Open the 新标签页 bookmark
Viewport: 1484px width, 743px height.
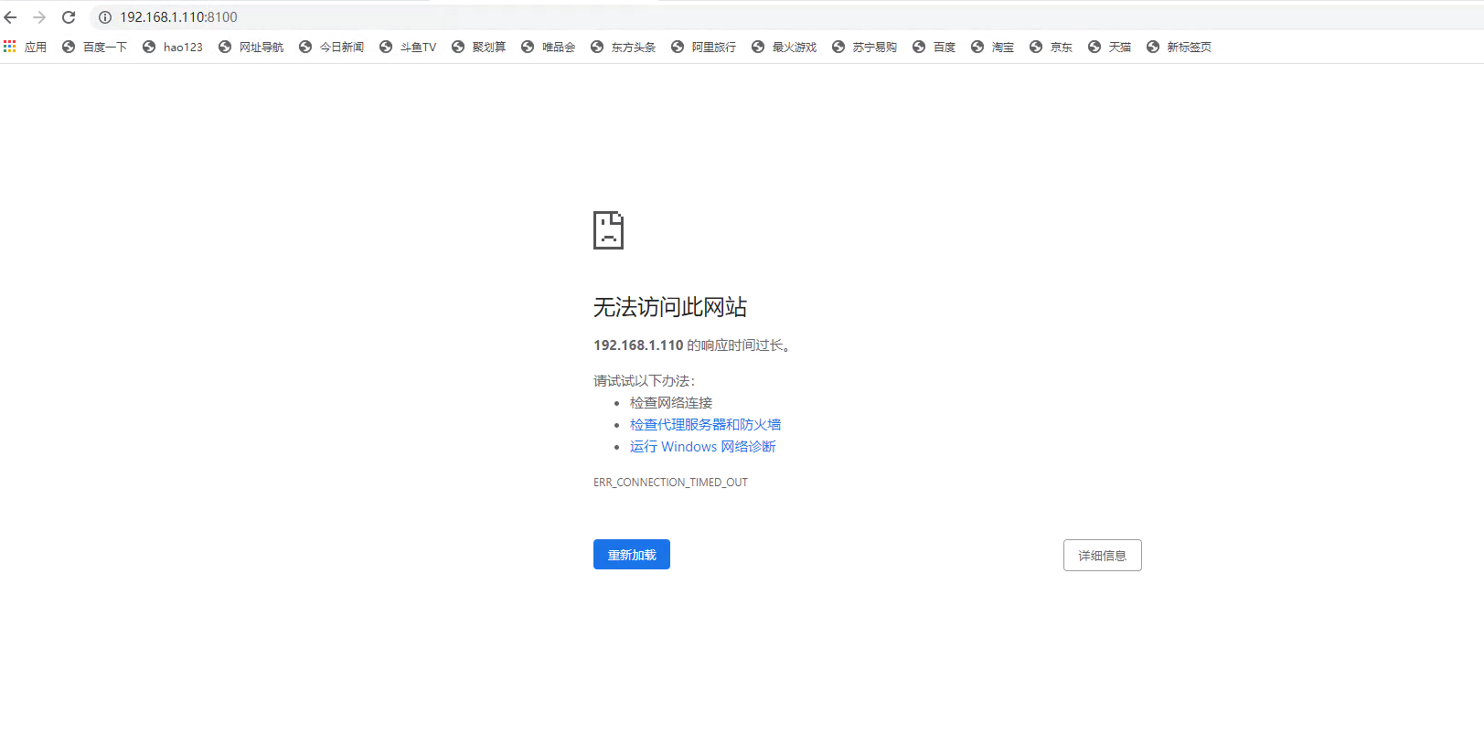(x=1179, y=47)
